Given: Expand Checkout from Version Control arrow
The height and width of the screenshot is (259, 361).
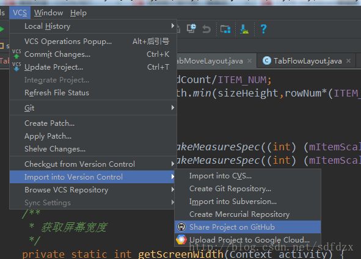Looking at the screenshot, I should [173, 164].
